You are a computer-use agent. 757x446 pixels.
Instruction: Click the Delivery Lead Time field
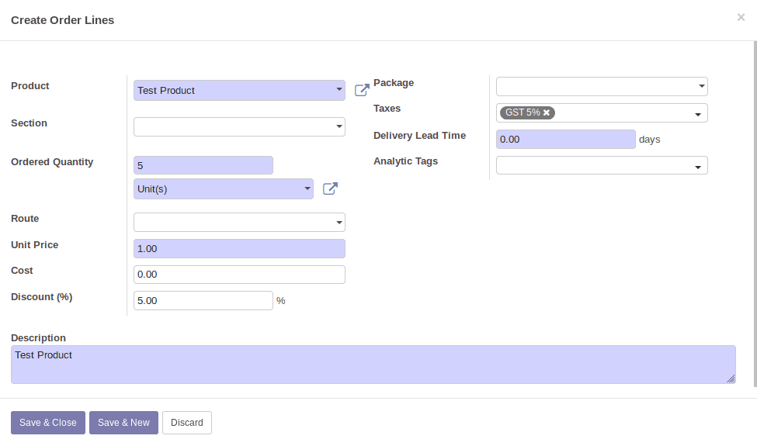tap(565, 140)
